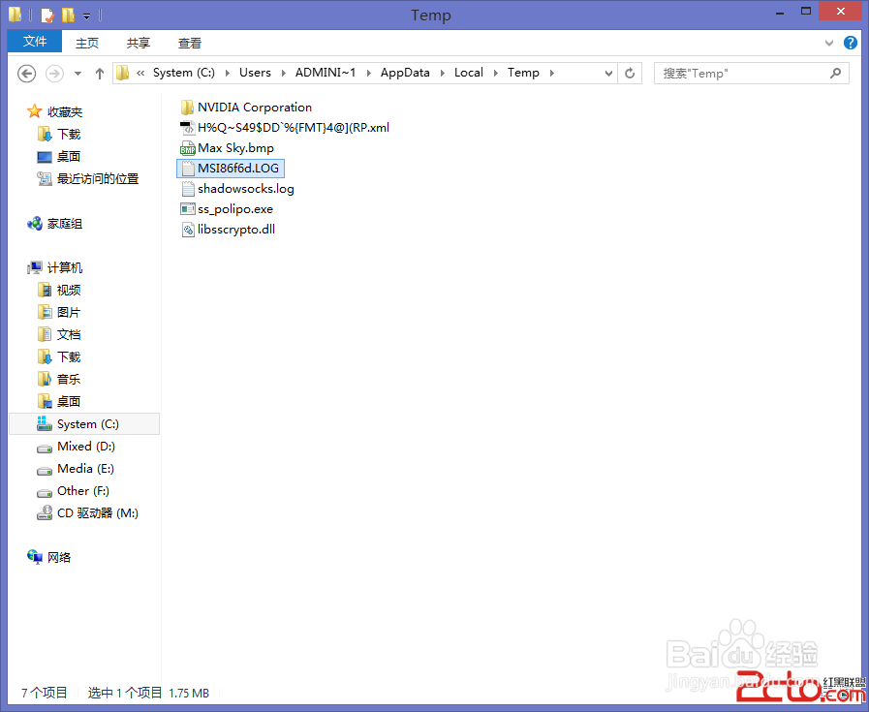Select the shadowsocks.log file
The height and width of the screenshot is (712, 869).
(x=237, y=189)
